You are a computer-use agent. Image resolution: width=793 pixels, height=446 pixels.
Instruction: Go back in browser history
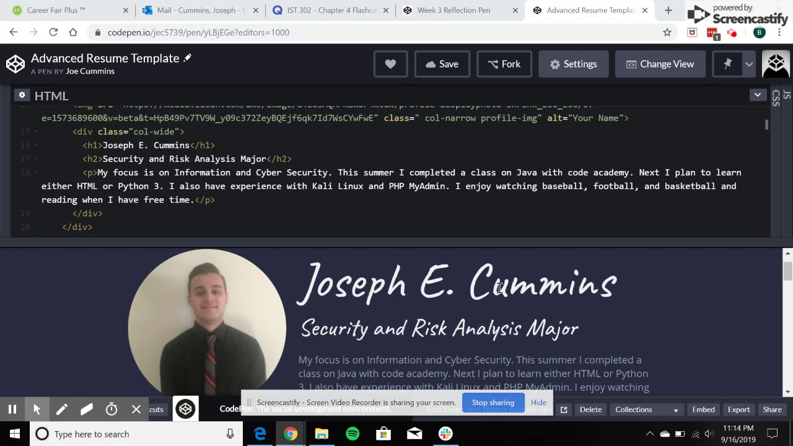pyautogui.click(x=14, y=32)
